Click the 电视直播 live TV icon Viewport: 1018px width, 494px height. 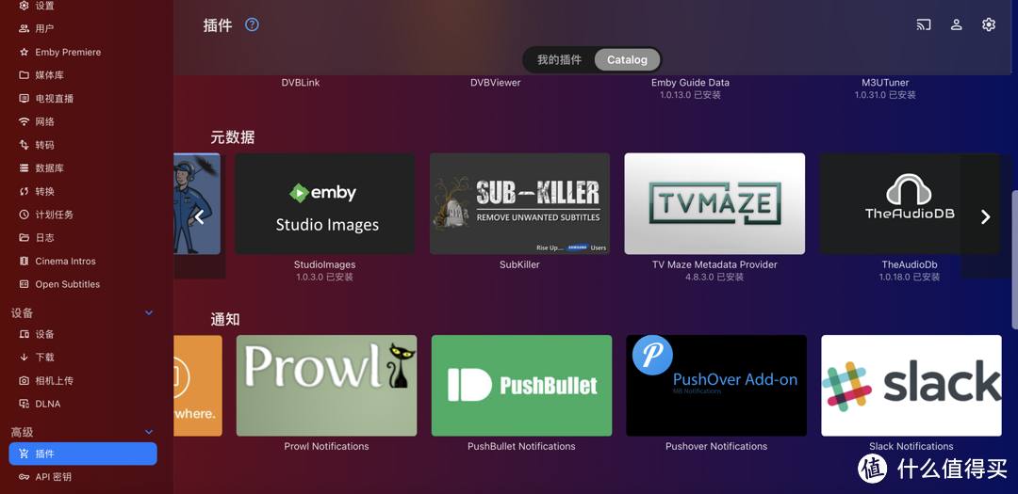pos(24,99)
